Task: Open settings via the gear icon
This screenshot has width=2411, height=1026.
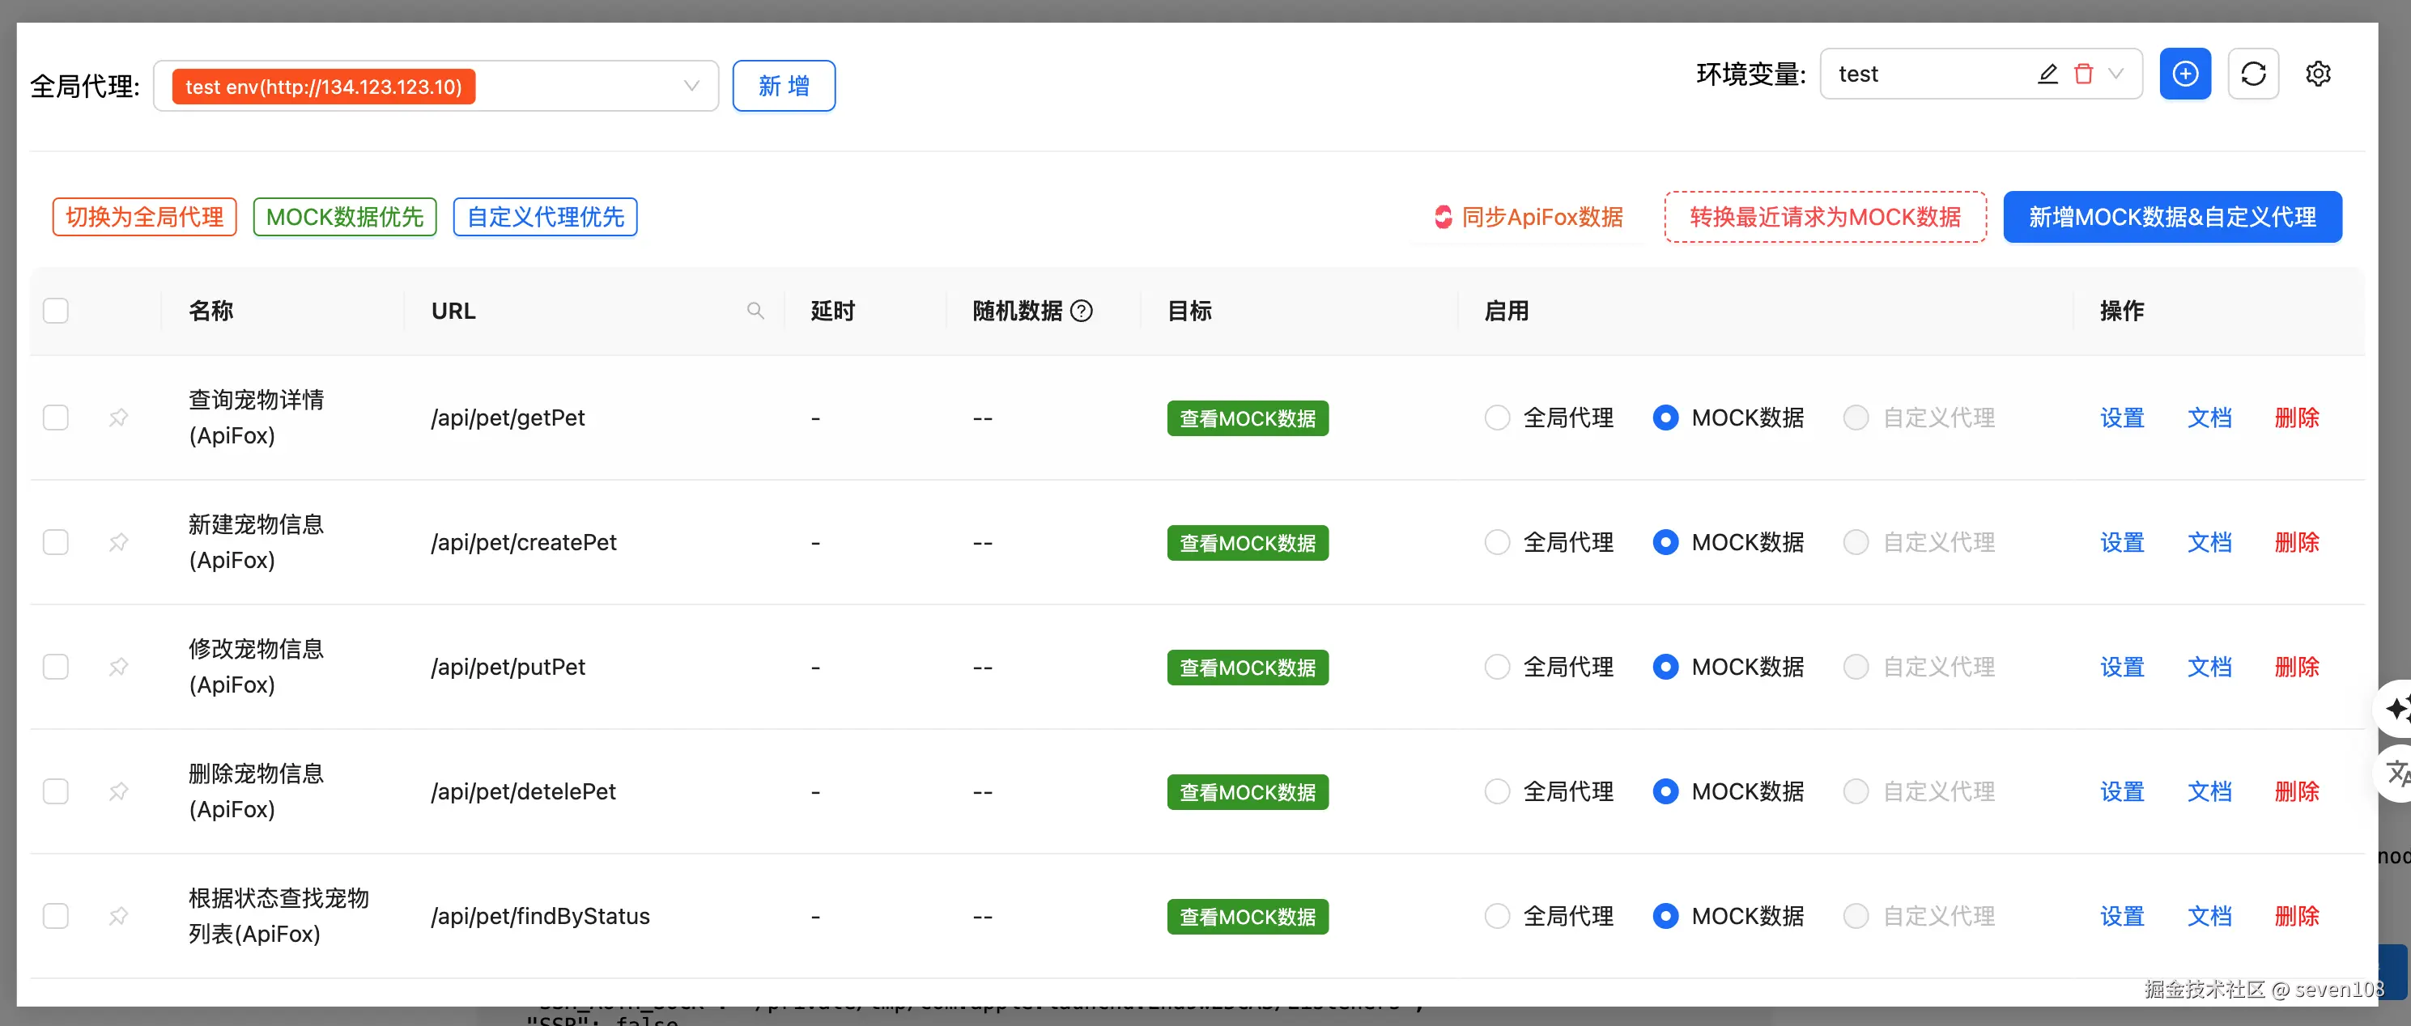Action: point(2317,74)
